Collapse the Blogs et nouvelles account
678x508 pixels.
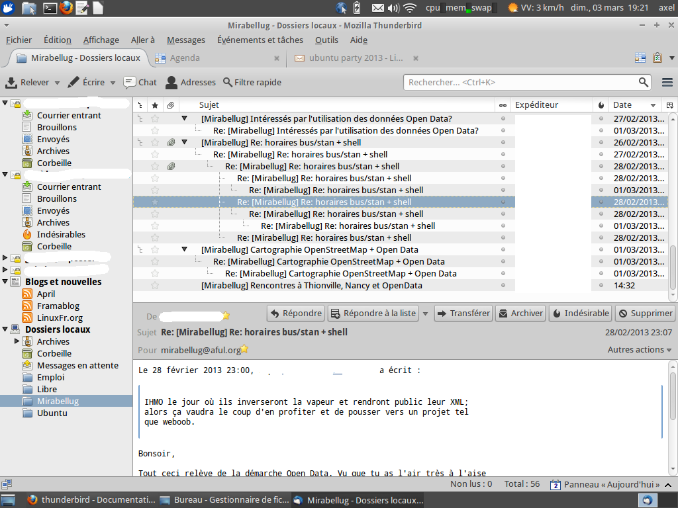pyautogui.click(x=5, y=281)
